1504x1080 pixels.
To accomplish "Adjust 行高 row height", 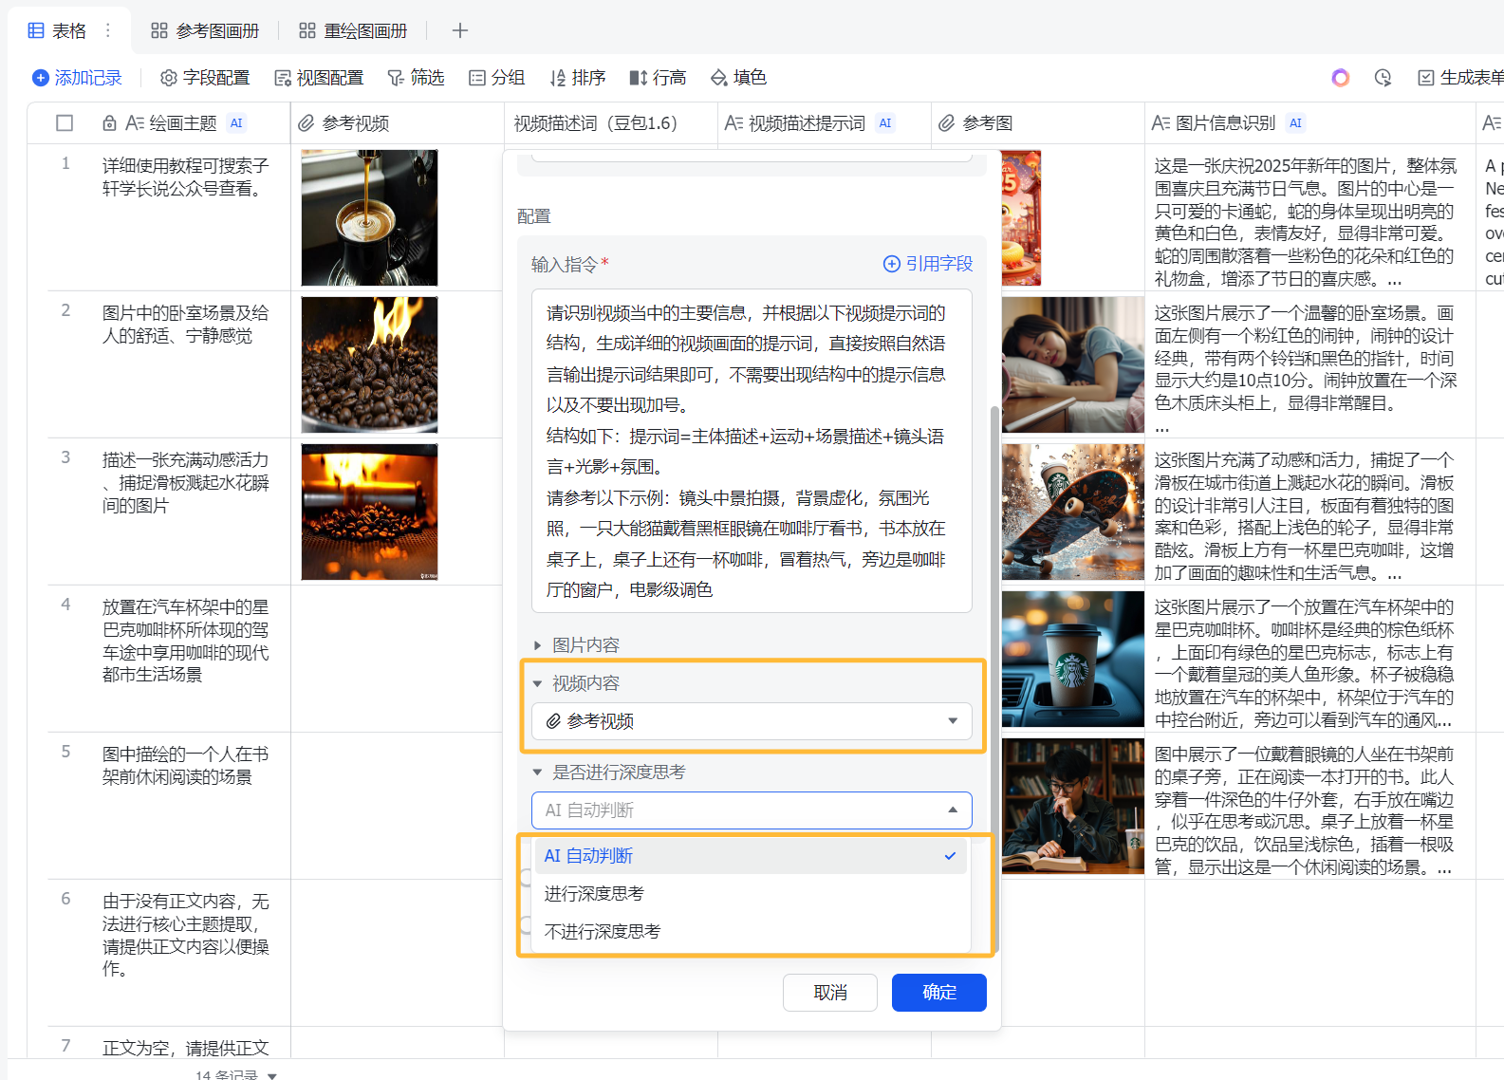I will tap(659, 78).
